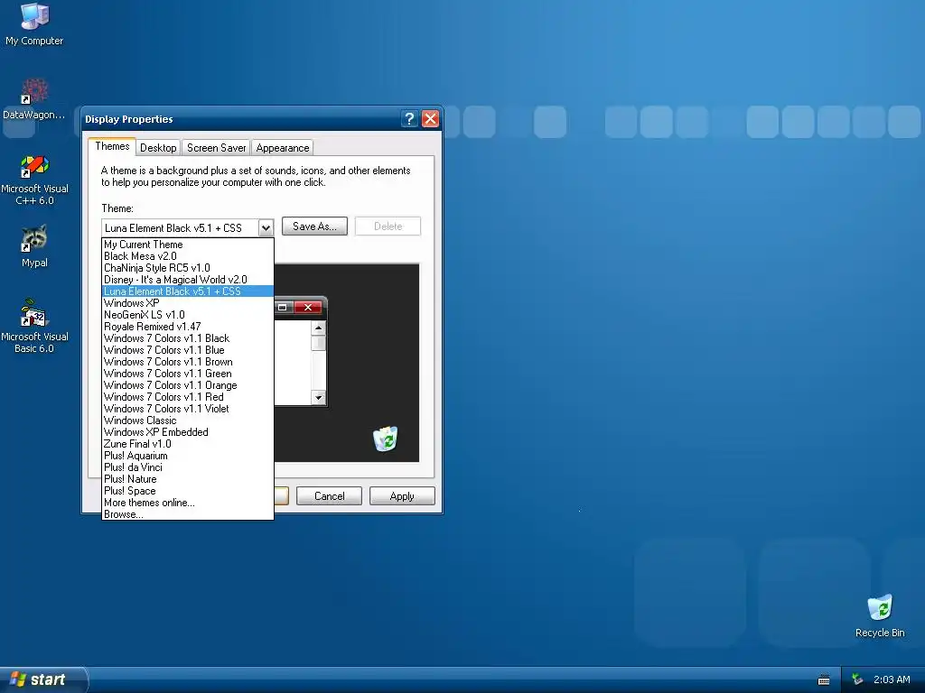
Task: Choose Windows 7 Colors v1.1 Violet
Action: (188, 409)
